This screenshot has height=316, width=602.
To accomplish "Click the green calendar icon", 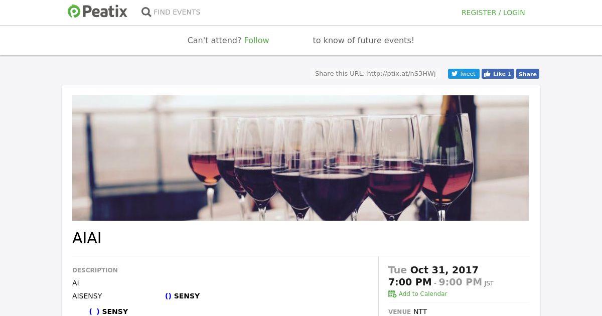I will [392, 294].
